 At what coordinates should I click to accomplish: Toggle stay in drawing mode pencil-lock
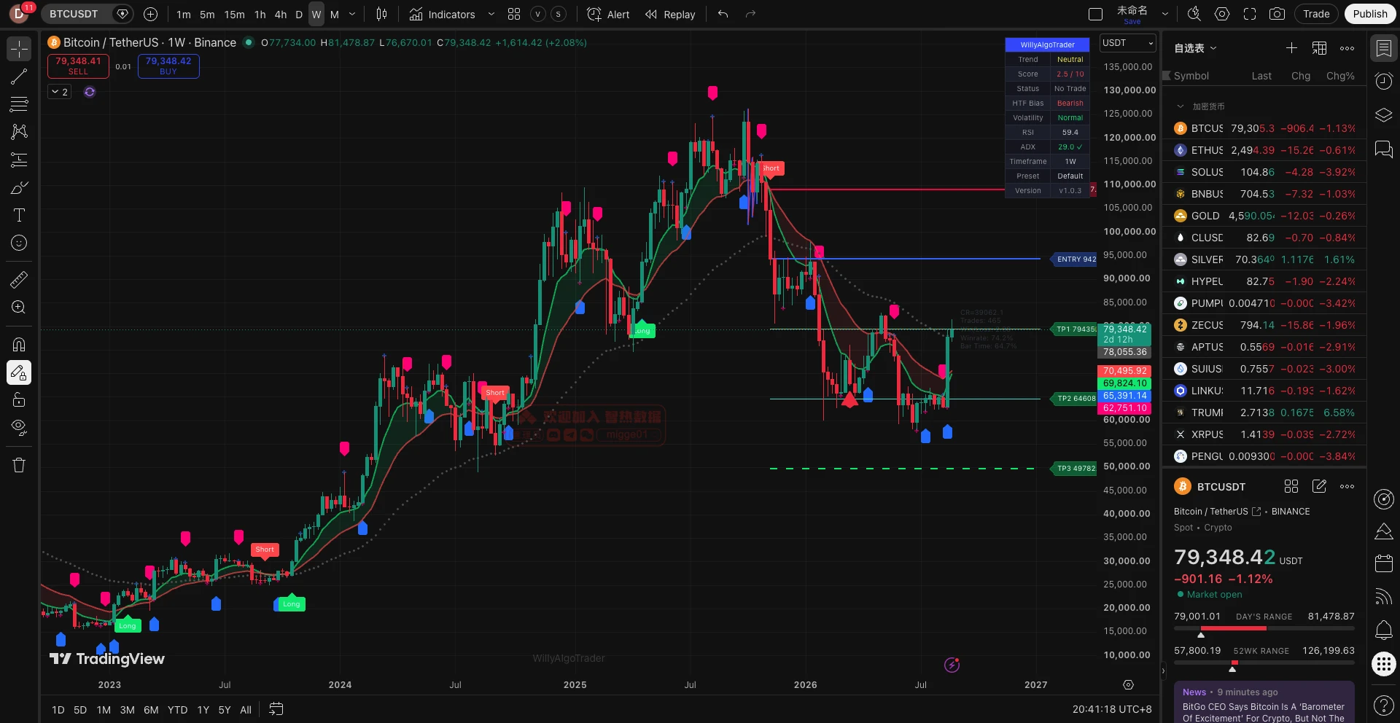(x=19, y=372)
